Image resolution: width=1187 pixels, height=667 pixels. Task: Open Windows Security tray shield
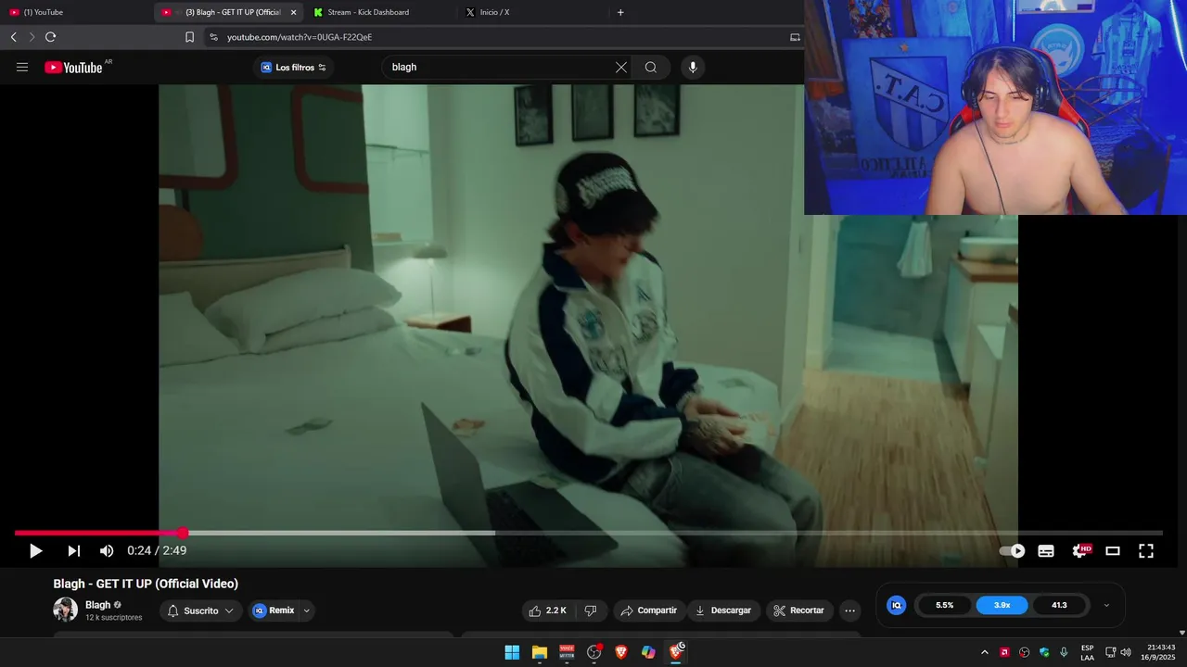pyautogui.click(x=1044, y=652)
